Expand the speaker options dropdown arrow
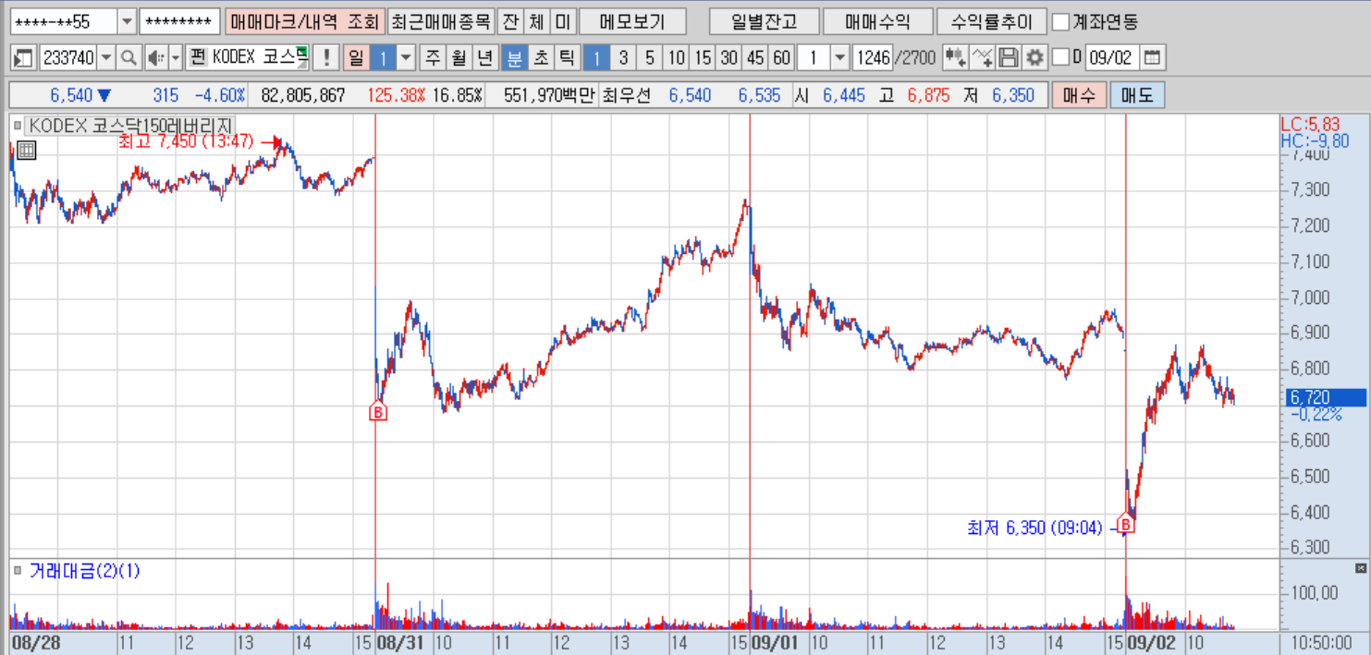The image size is (1371, 655). [176, 58]
